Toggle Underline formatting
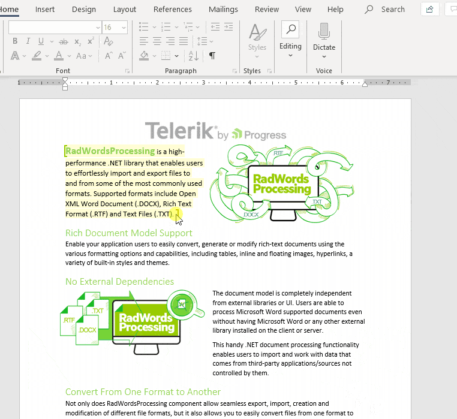 41,41
